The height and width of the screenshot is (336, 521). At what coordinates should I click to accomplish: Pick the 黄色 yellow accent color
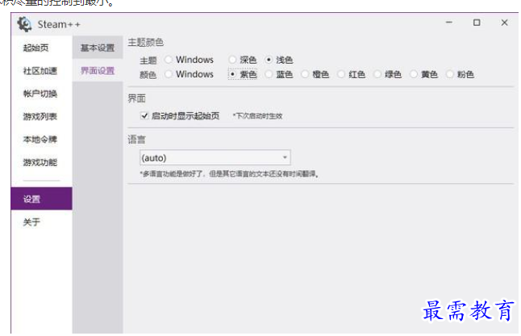pyautogui.click(x=424, y=74)
